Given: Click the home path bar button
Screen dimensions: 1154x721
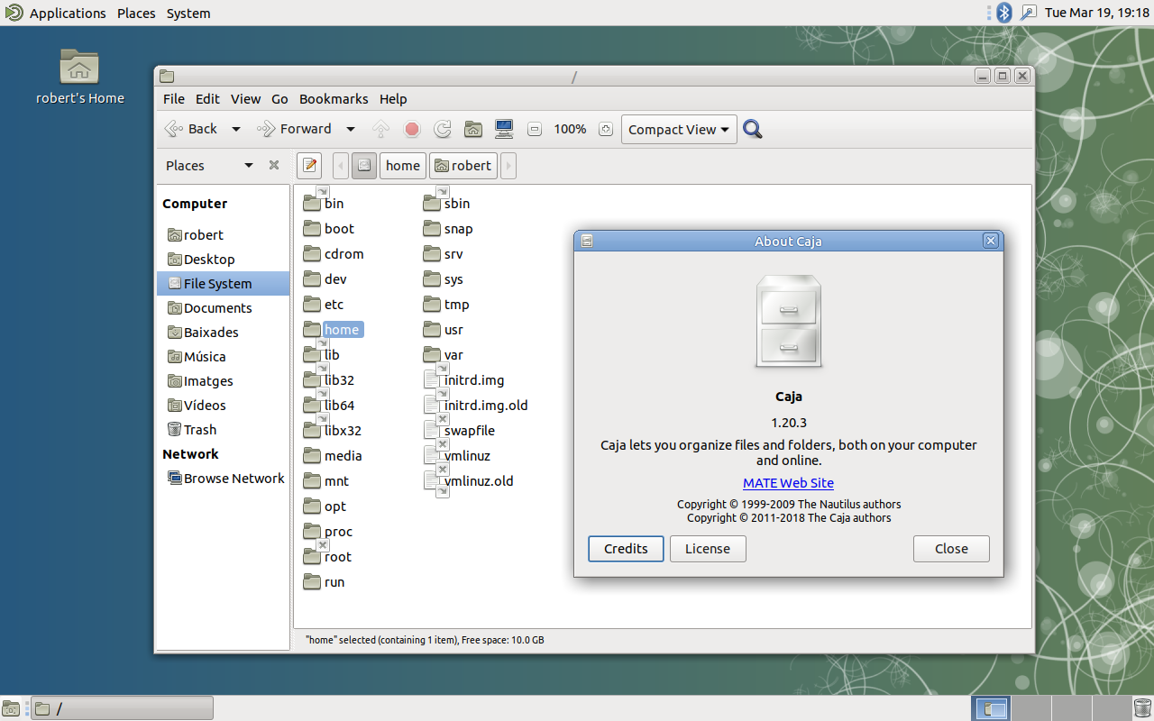Looking at the screenshot, I should coord(403,166).
